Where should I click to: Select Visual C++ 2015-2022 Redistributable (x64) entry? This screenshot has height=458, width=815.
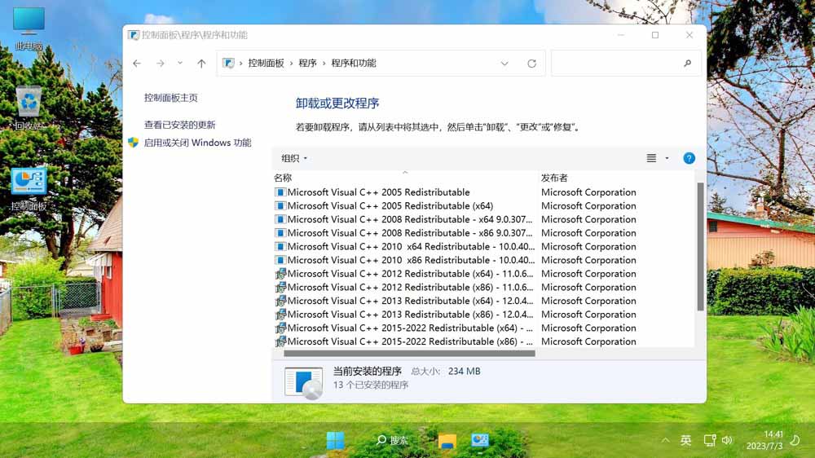click(404, 328)
